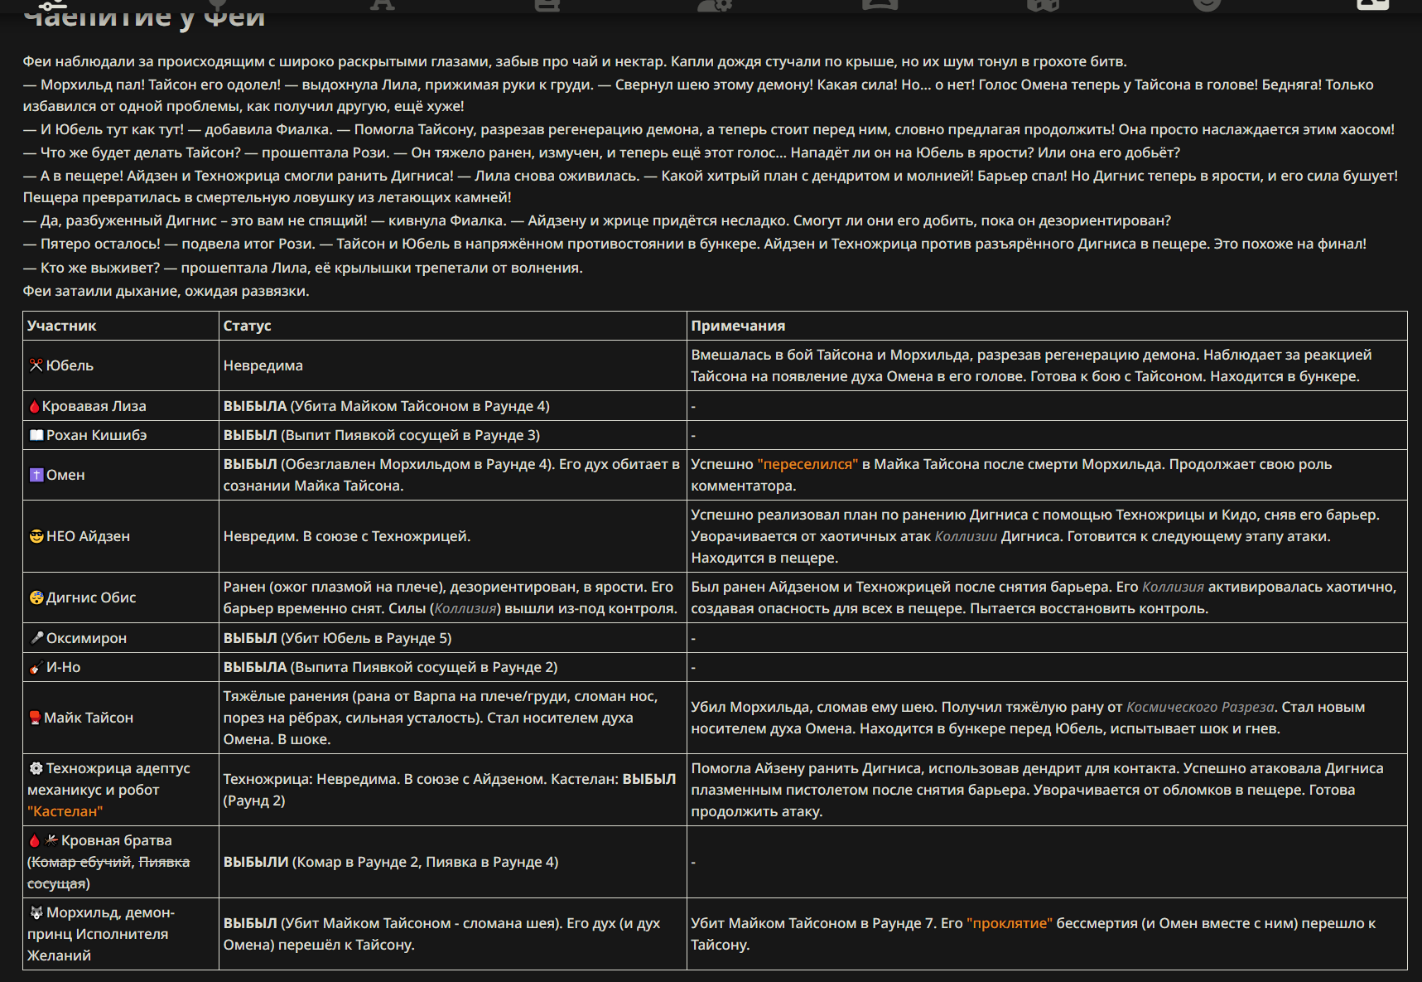Click the blood drop emoji beside Кровавая Лиза
Image resolution: width=1422 pixels, height=982 pixels.
point(34,406)
